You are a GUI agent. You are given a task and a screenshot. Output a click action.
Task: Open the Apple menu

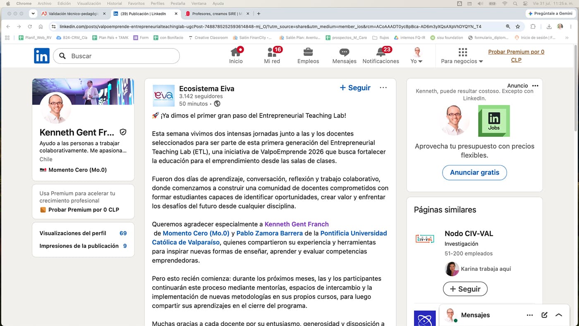click(x=7, y=3)
